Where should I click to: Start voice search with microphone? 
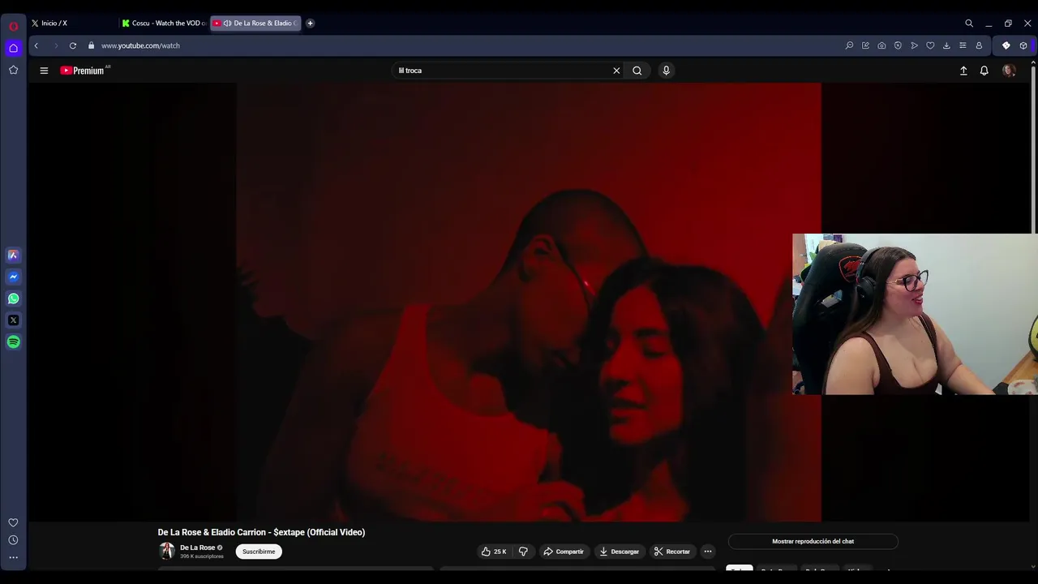click(x=667, y=71)
